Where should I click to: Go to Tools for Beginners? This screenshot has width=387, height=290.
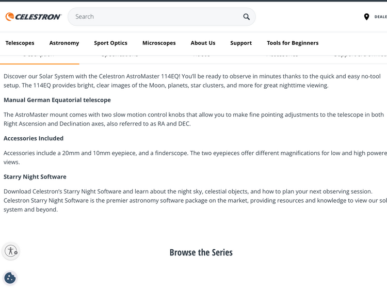point(293,43)
